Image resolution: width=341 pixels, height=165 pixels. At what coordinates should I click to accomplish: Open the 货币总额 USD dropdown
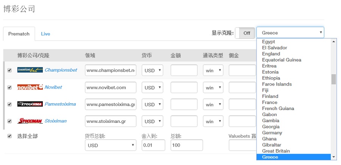(111, 145)
